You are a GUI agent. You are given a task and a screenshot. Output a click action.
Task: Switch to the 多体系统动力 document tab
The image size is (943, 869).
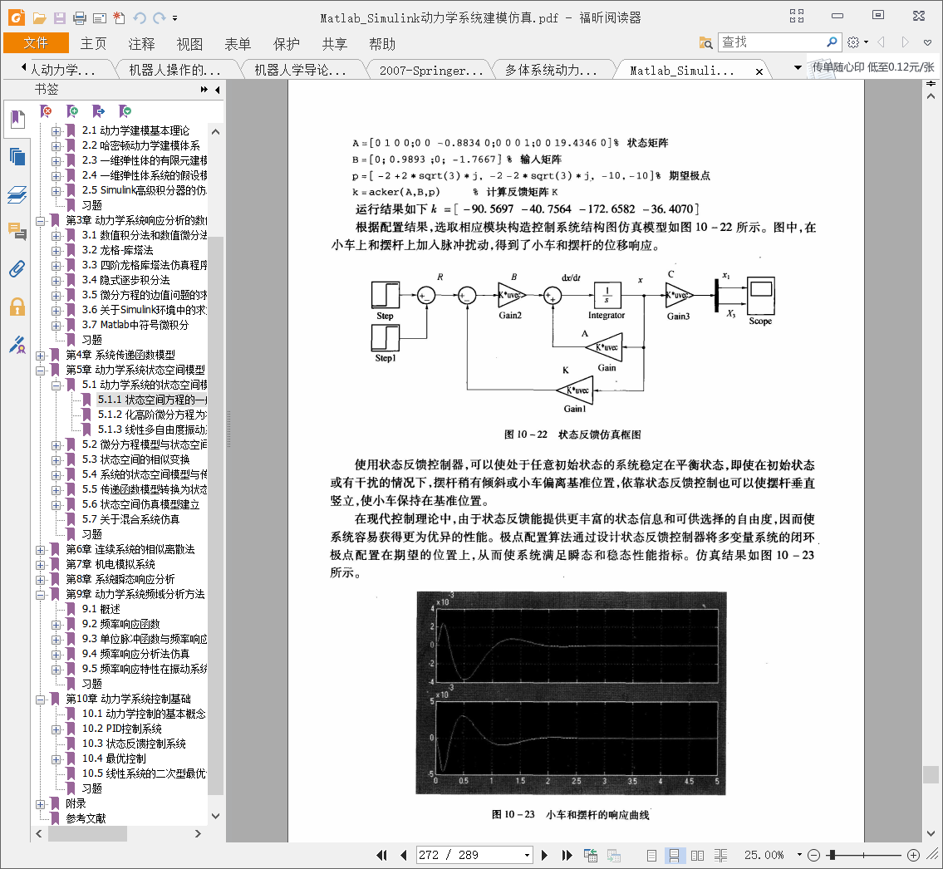551,71
